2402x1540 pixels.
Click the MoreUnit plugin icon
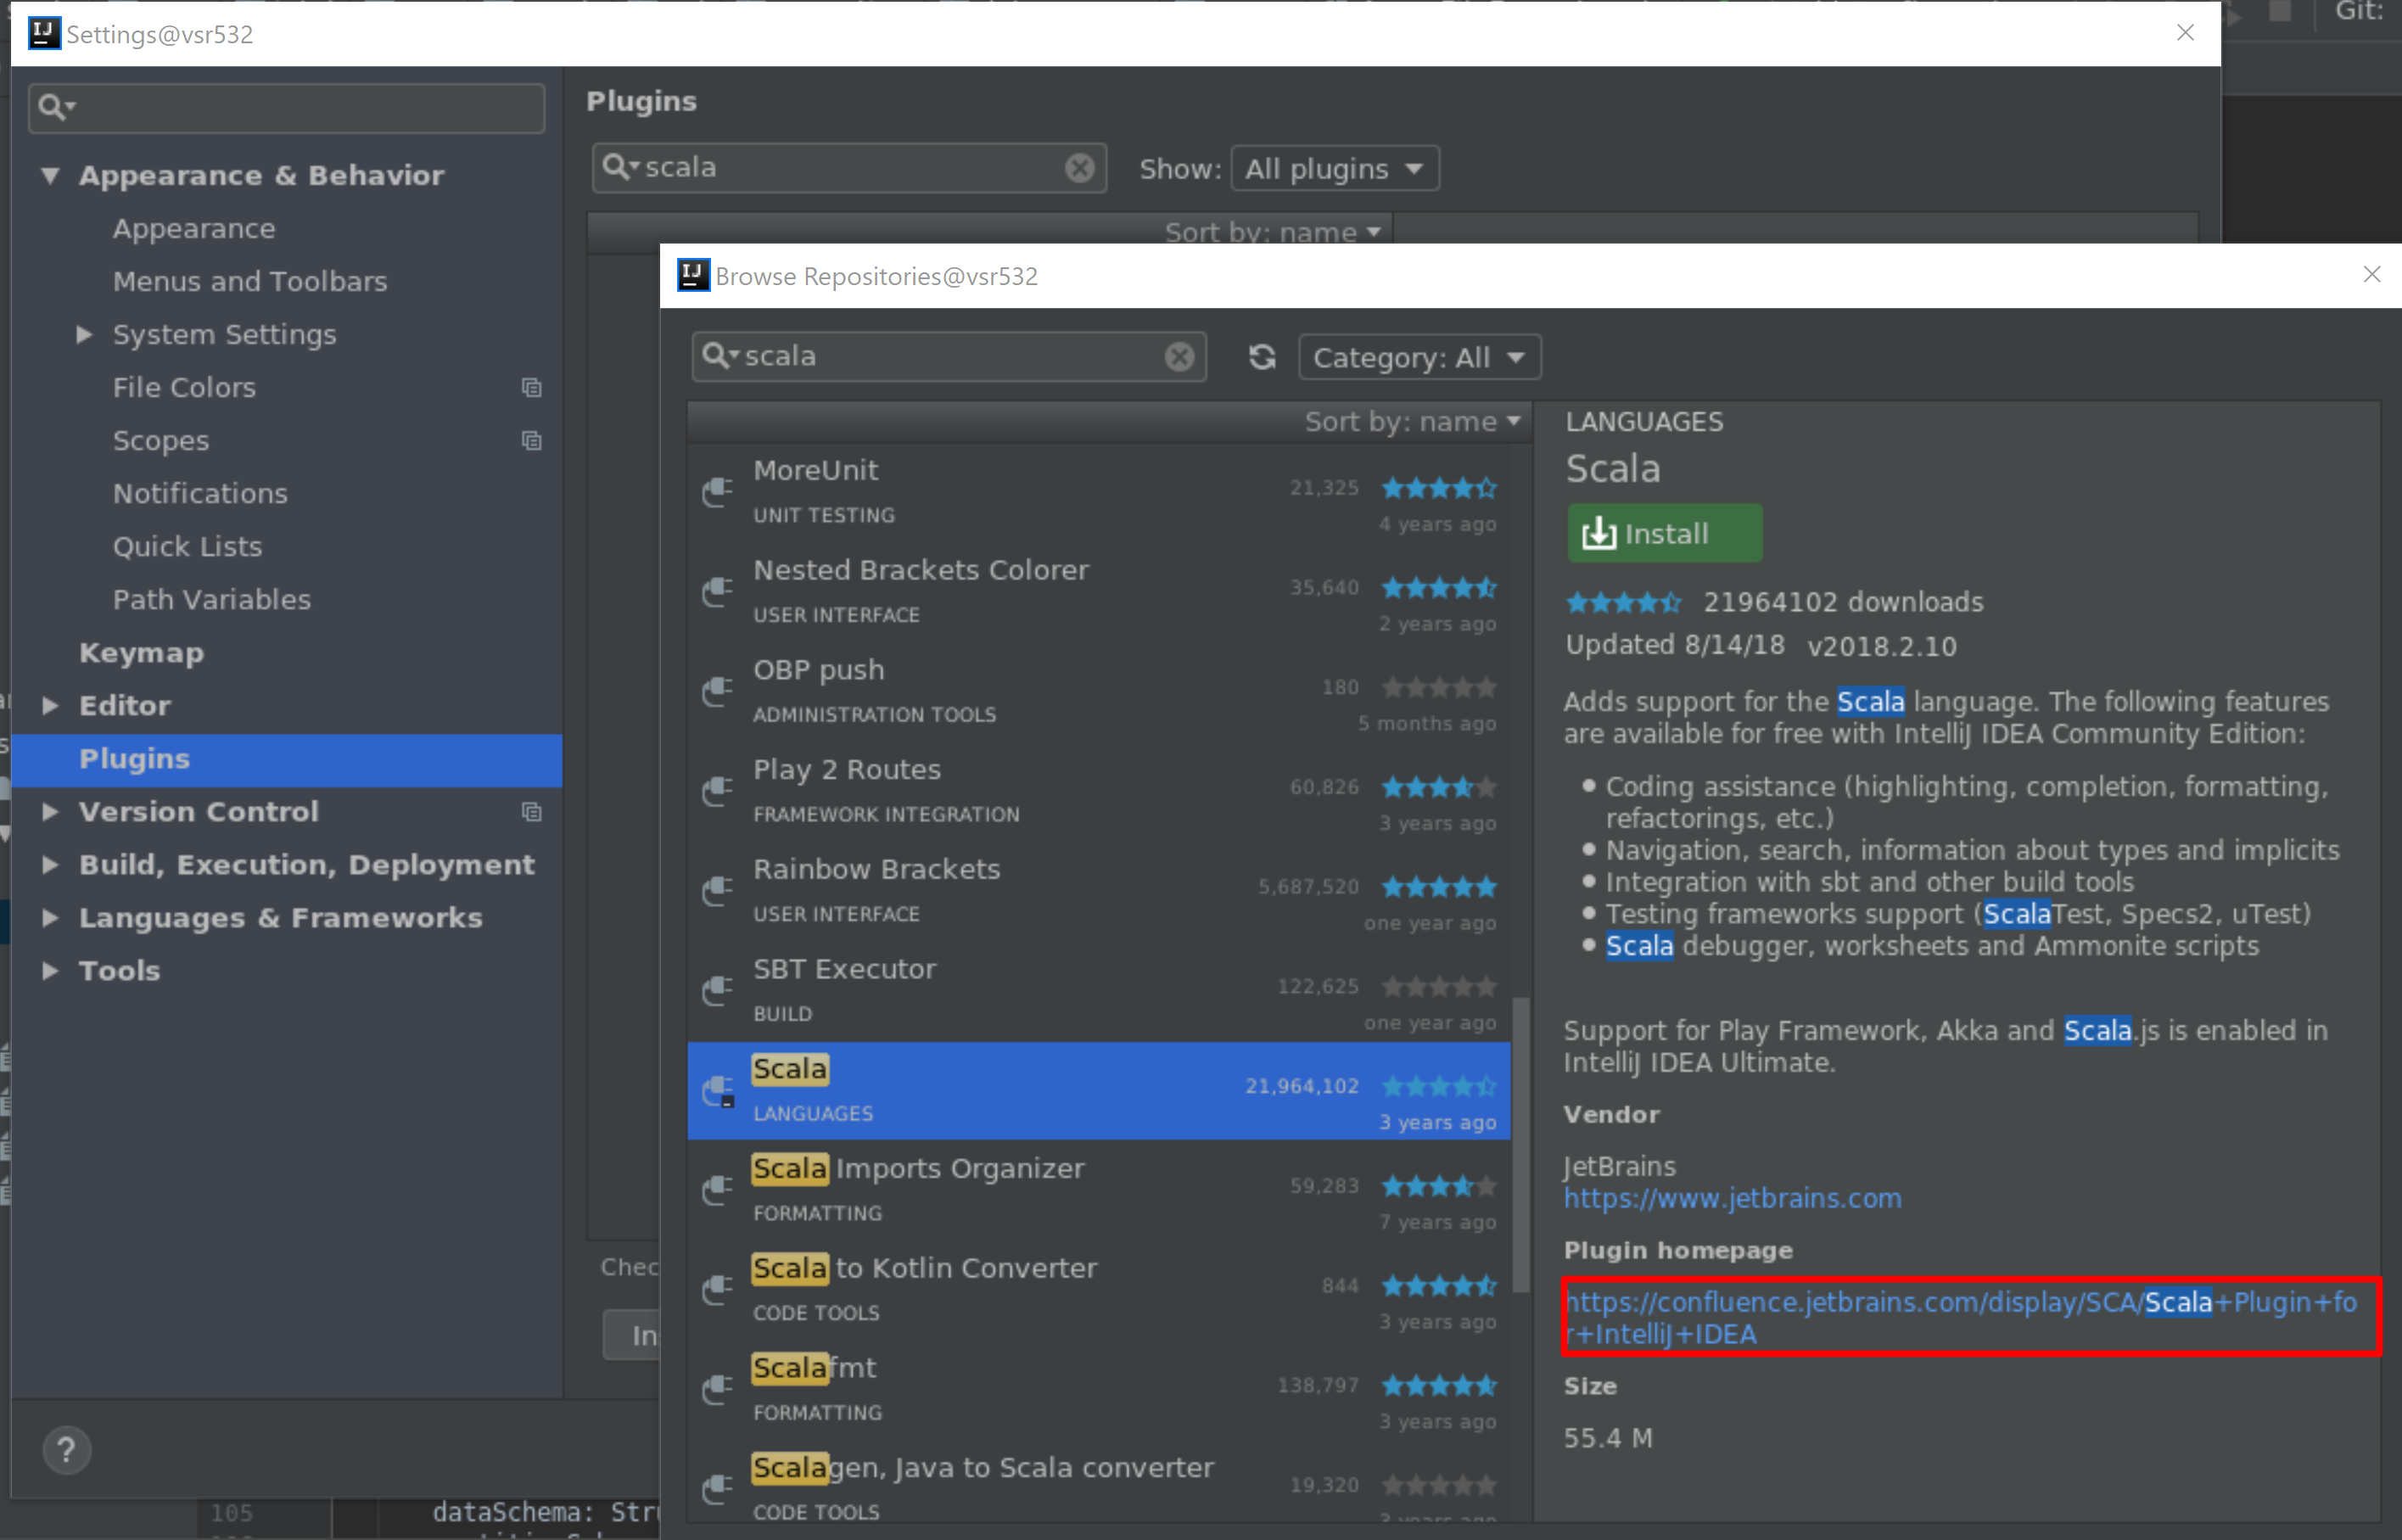pyautogui.click(x=717, y=492)
